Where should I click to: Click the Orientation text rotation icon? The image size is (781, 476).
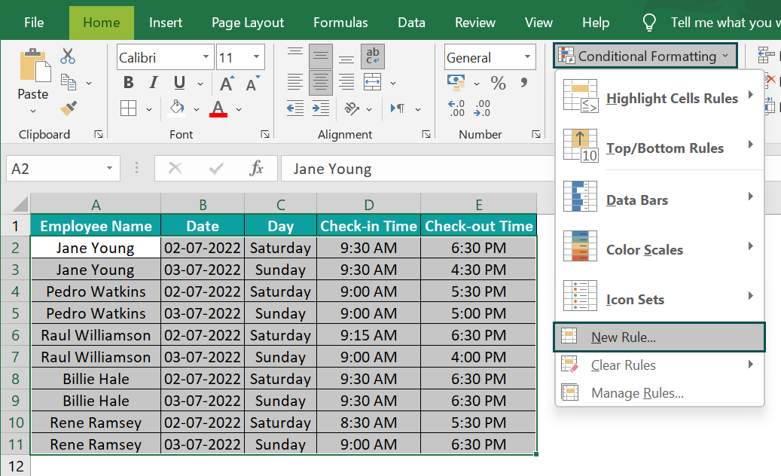[352, 108]
